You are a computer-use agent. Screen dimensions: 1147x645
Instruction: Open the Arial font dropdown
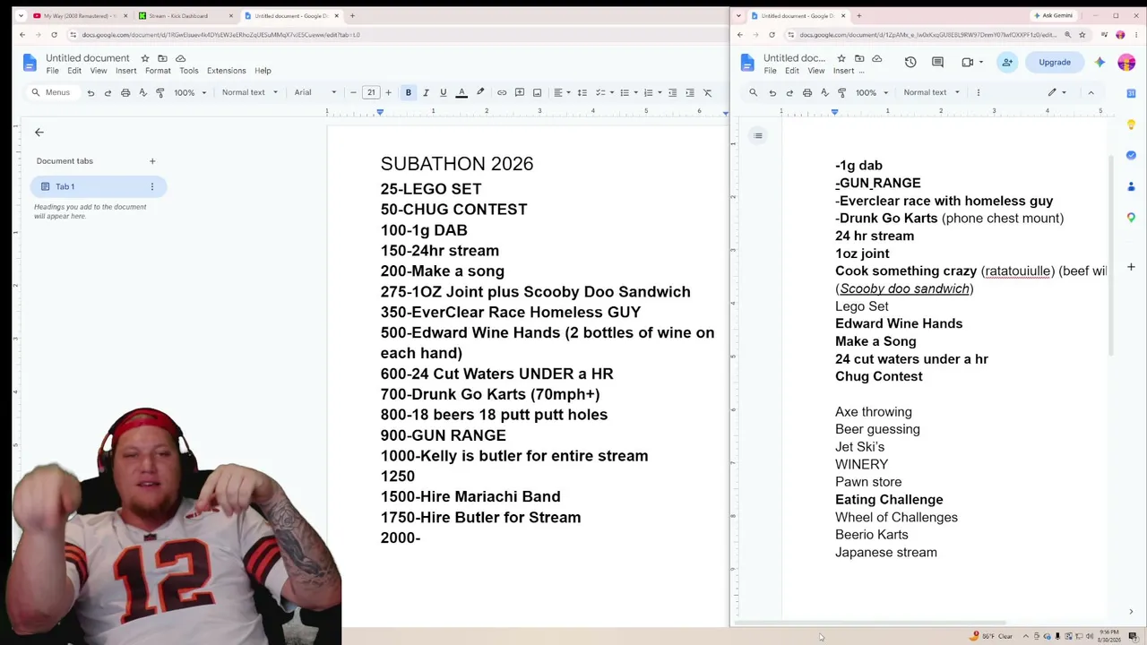pyautogui.click(x=315, y=92)
